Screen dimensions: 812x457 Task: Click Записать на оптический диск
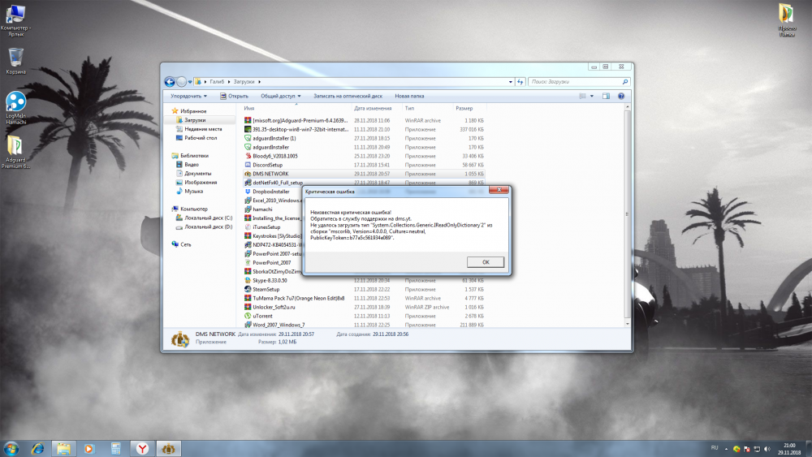pos(348,96)
